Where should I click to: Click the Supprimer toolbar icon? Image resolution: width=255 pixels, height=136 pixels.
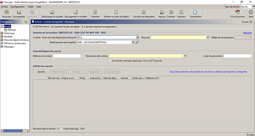click(x=32, y=12)
